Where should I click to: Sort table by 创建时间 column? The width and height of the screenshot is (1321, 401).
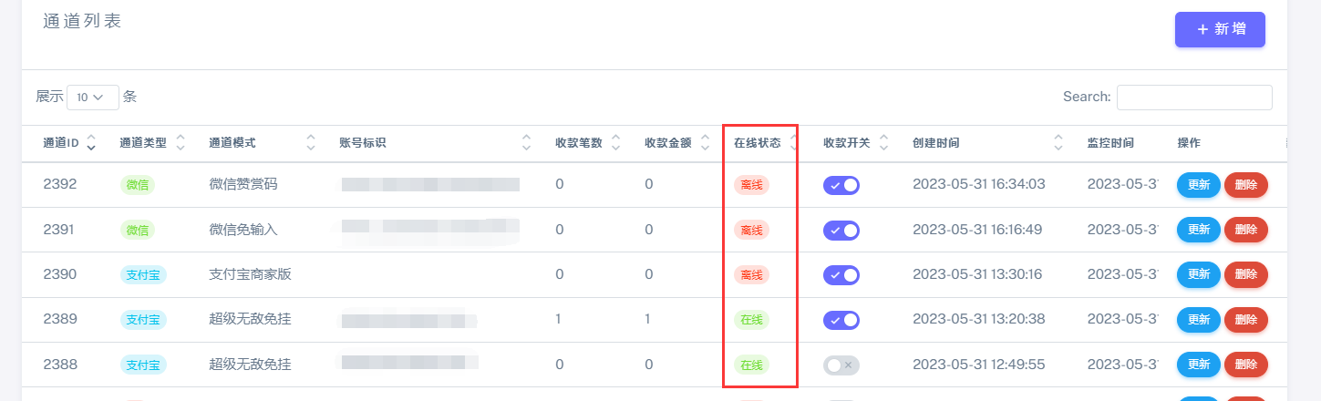(x=1058, y=143)
